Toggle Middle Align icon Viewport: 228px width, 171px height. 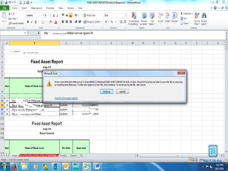(66, 15)
